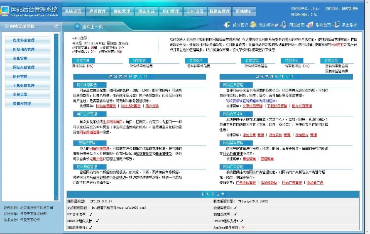The image size is (370, 234).
Task: Expand the 手机短信管理 sidebar section
Action: click(x=28, y=86)
